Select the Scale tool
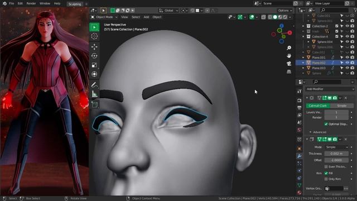 (x=94, y=65)
